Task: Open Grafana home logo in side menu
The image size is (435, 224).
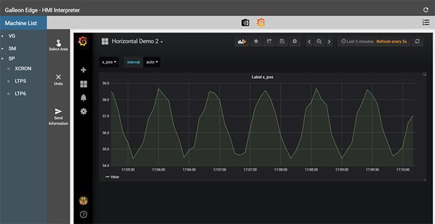Action: (83, 41)
